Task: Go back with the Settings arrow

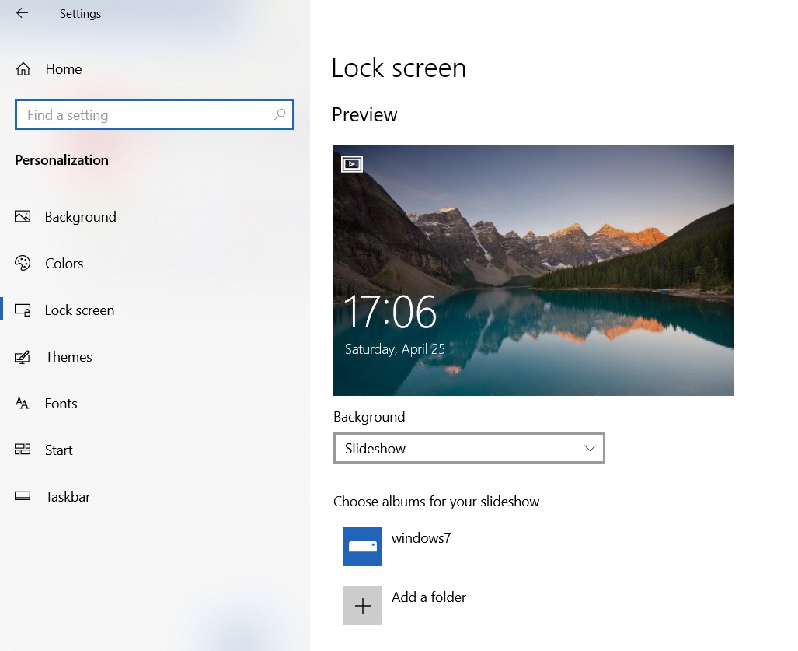Action: pos(22,13)
